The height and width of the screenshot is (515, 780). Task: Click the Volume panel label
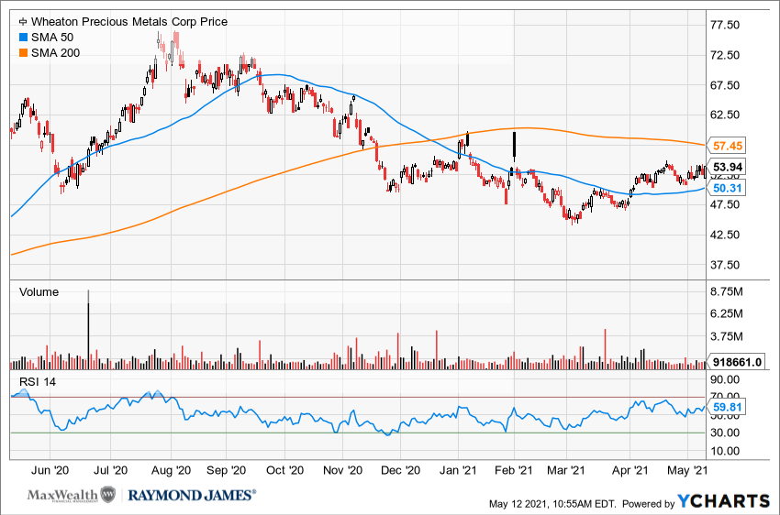[39, 292]
